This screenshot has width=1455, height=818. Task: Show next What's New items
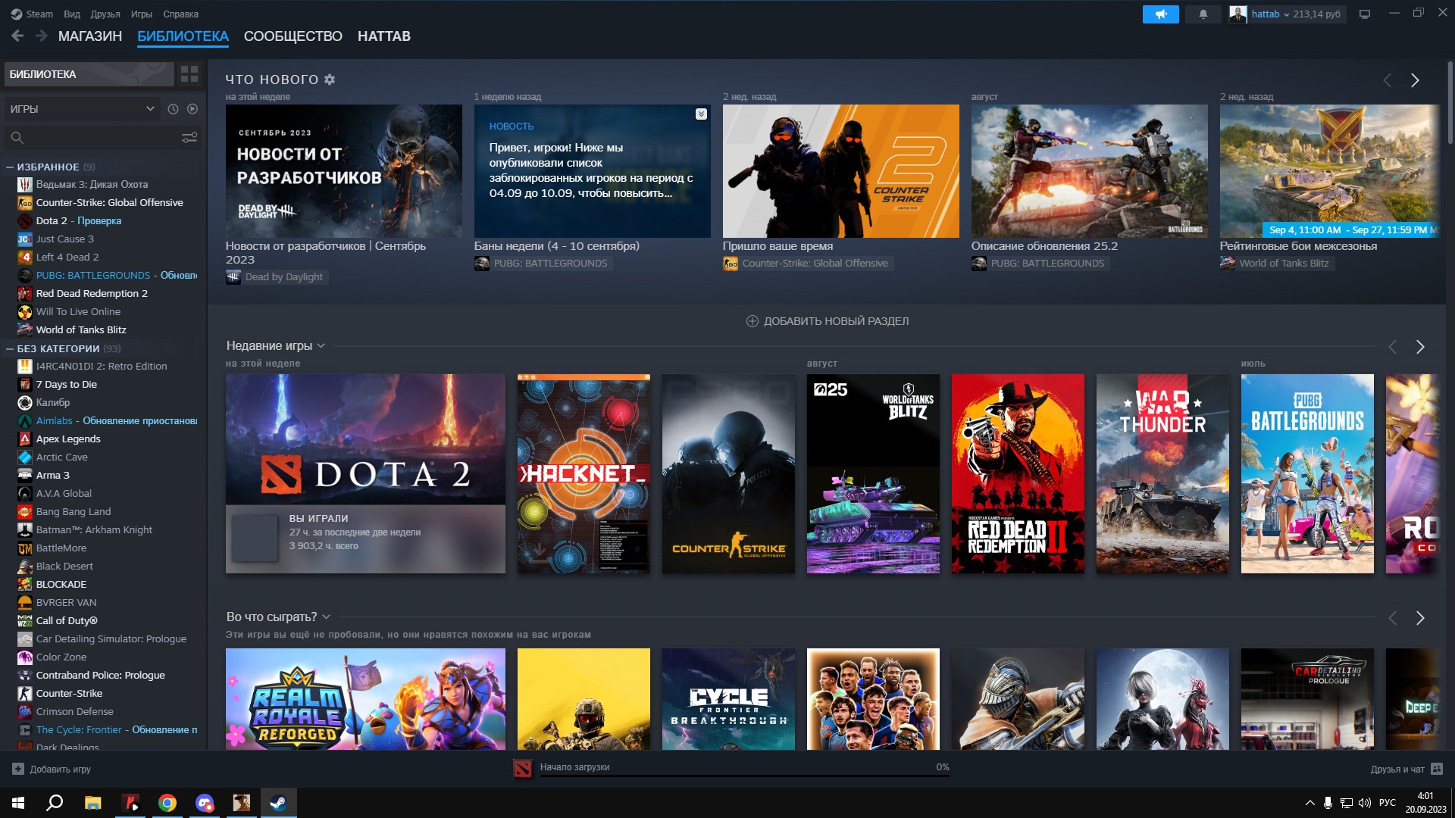coord(1415,80)
